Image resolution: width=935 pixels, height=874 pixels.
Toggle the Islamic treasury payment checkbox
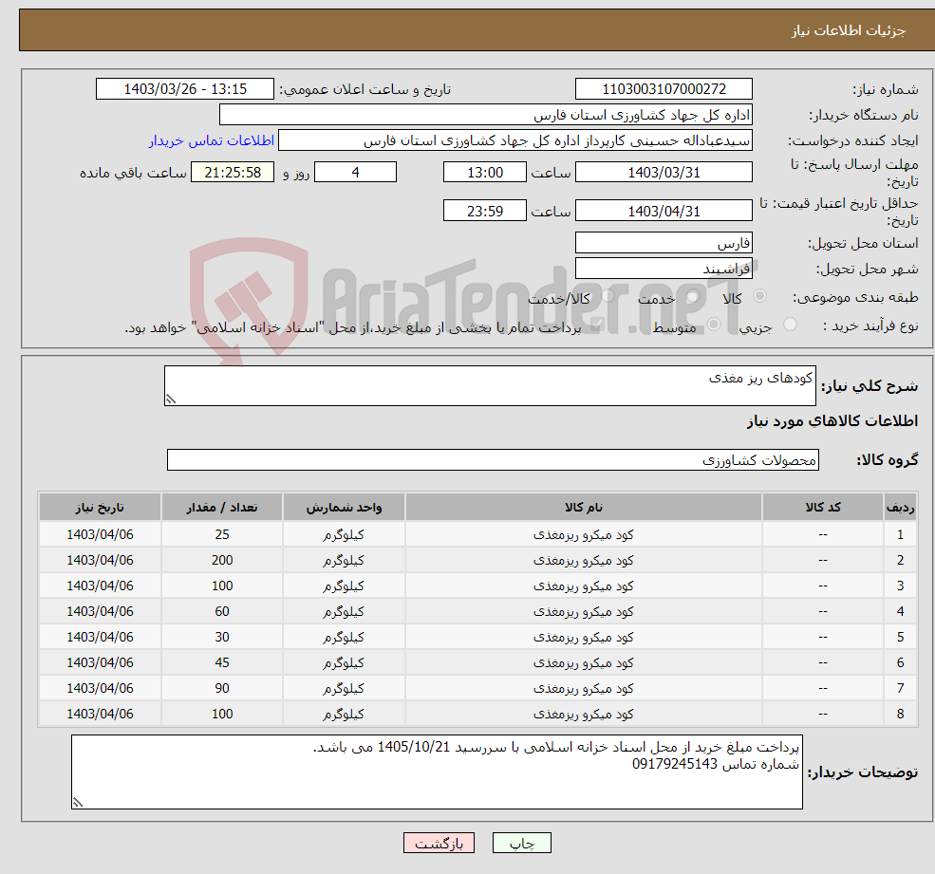tap(597, 325)
